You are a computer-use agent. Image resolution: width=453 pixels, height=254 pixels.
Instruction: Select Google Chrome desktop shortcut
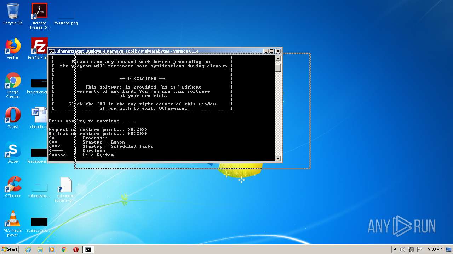(x=13, y=85)
